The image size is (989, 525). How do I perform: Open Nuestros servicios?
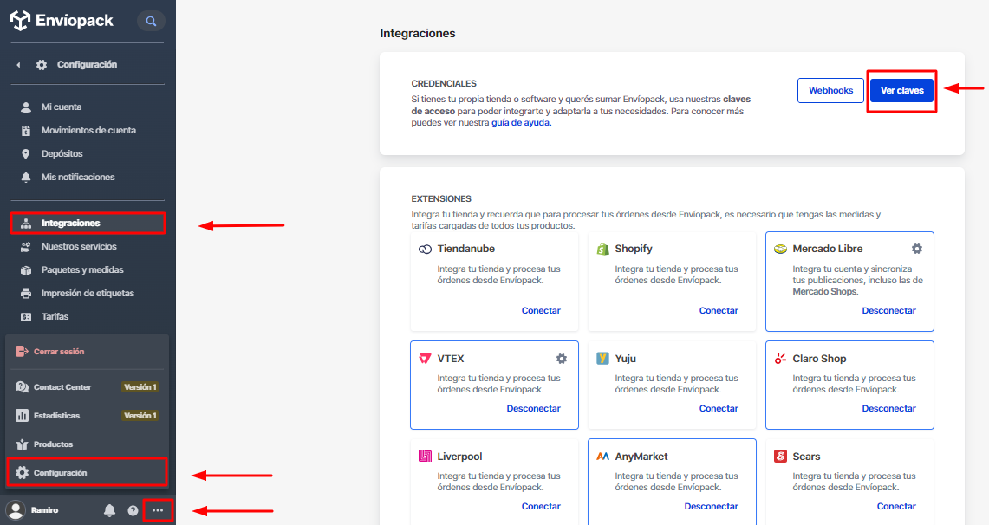(x=79, y=246)
